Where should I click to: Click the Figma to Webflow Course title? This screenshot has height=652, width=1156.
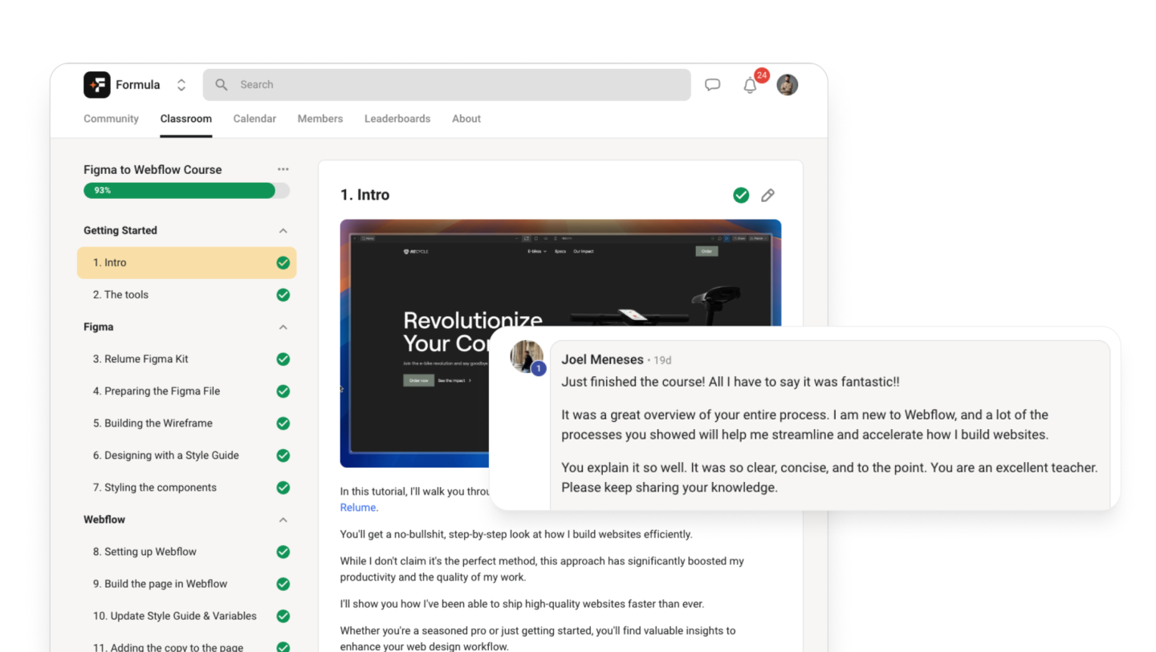point(153,170)
